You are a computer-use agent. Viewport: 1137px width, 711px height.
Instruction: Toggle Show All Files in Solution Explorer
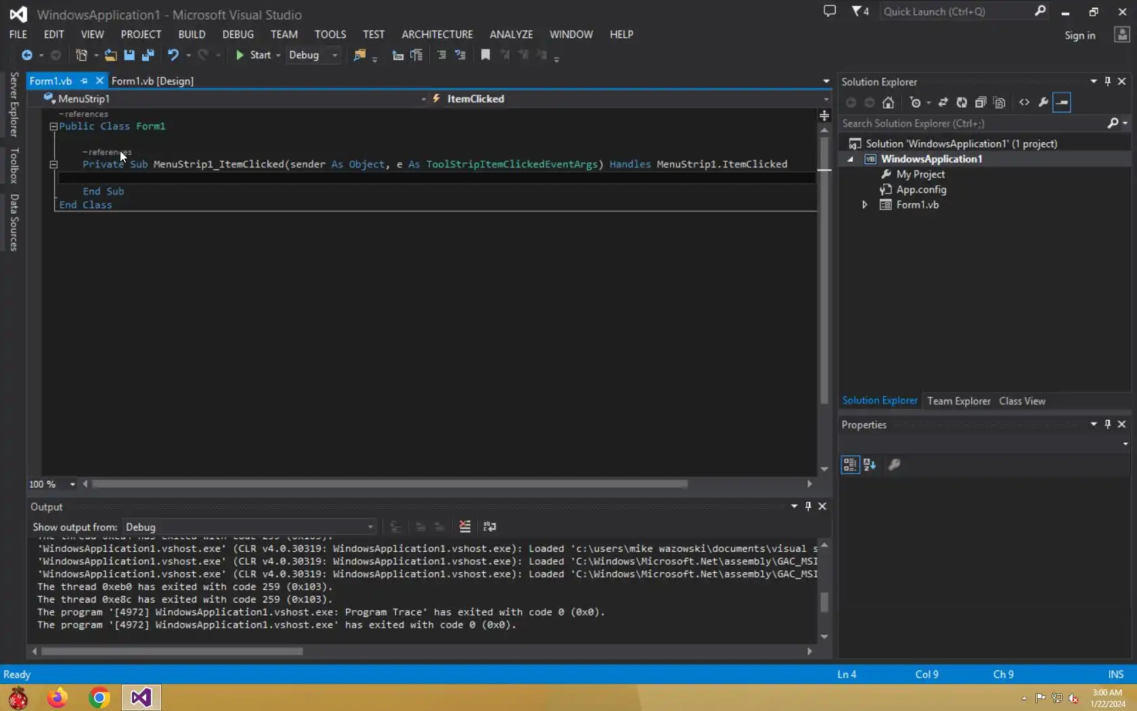tap(1000, 102)
